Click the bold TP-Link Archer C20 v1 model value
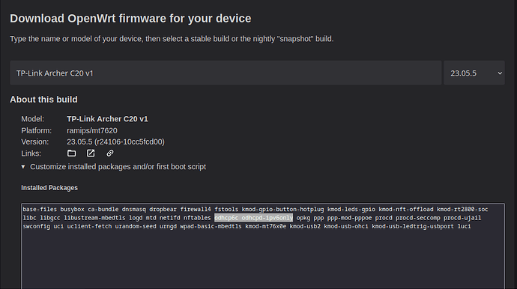 tap(107, 119)
